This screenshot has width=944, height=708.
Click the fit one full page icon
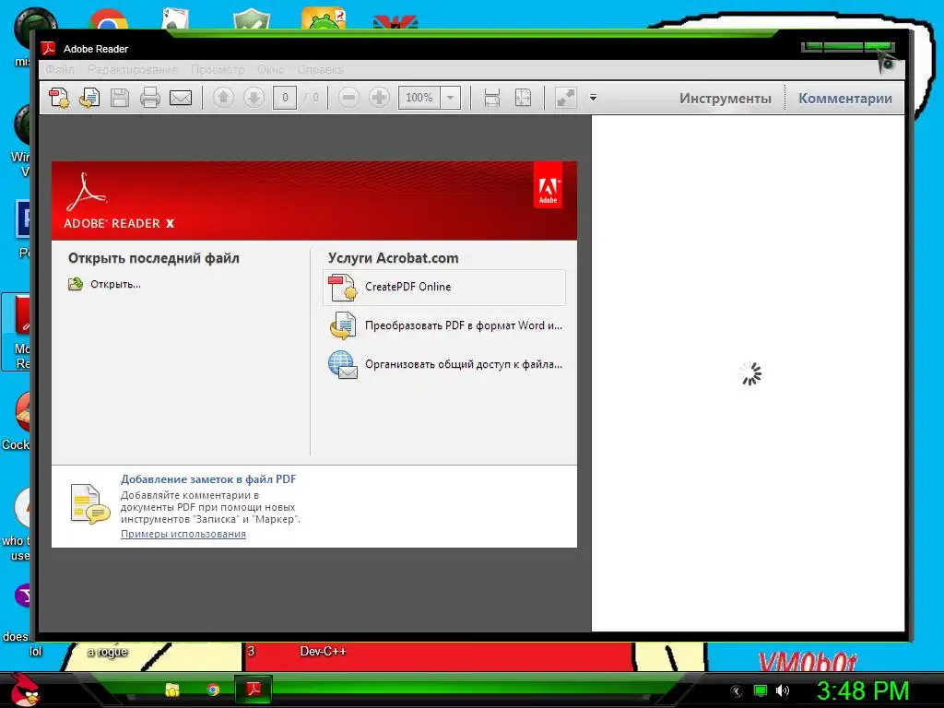click(524, 98)
